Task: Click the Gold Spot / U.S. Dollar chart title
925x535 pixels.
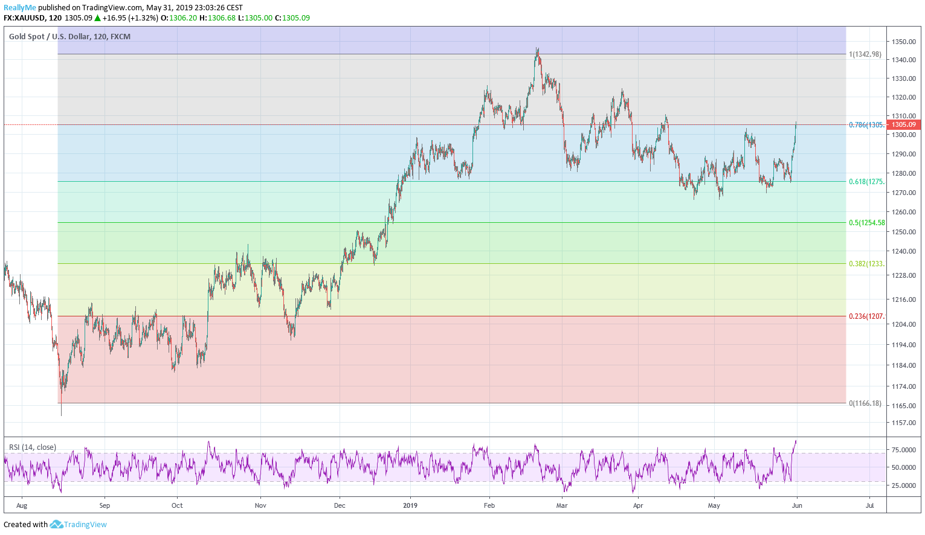Action: tap(69, 37)
